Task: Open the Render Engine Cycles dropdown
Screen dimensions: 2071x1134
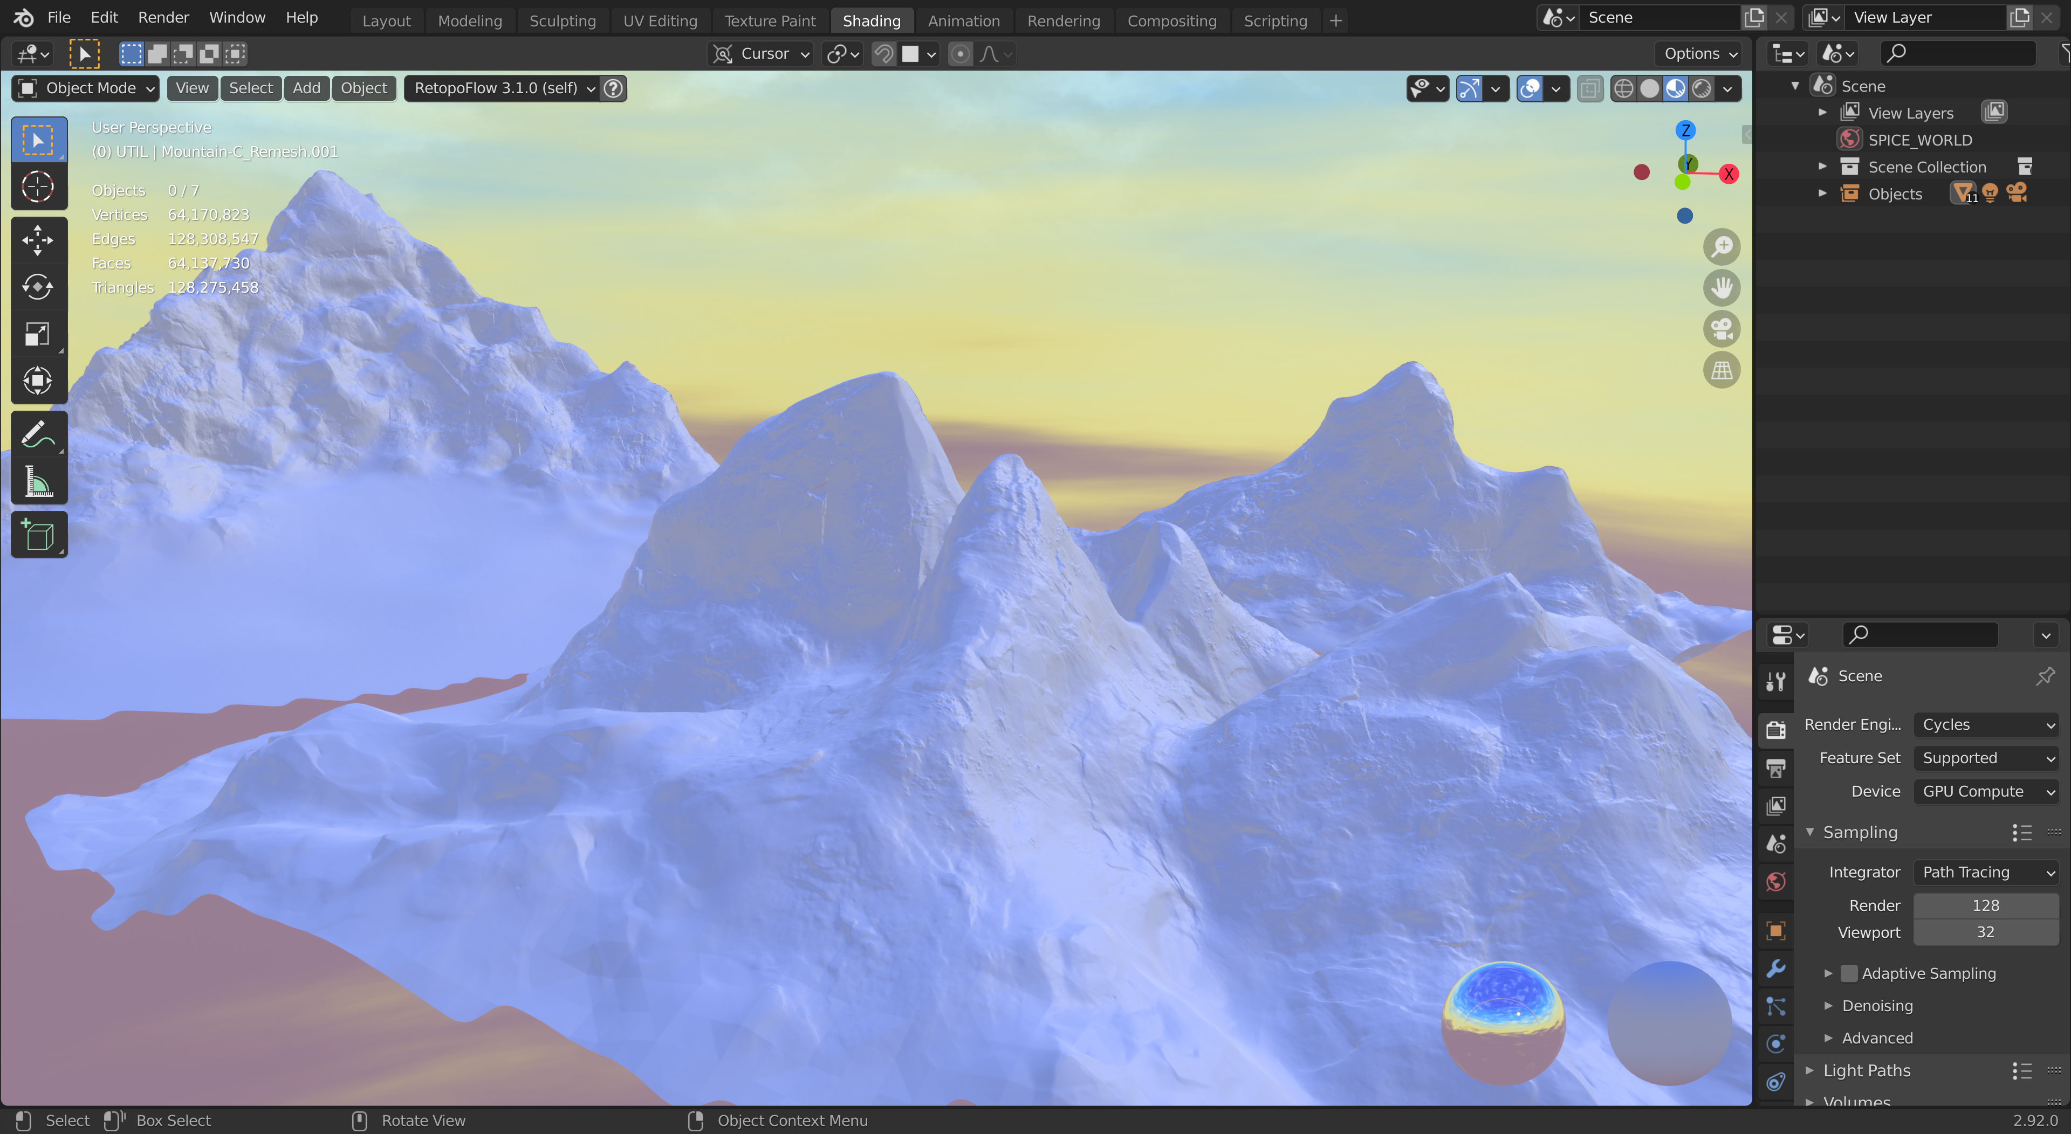Action: click(x=1986, y=724)
